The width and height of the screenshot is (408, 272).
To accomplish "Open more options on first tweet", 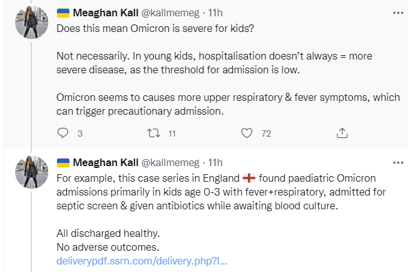I will point(398,13).
